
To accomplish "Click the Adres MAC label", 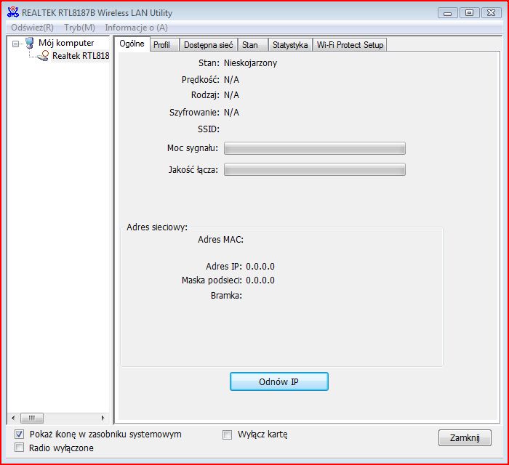I will (221, 240).
